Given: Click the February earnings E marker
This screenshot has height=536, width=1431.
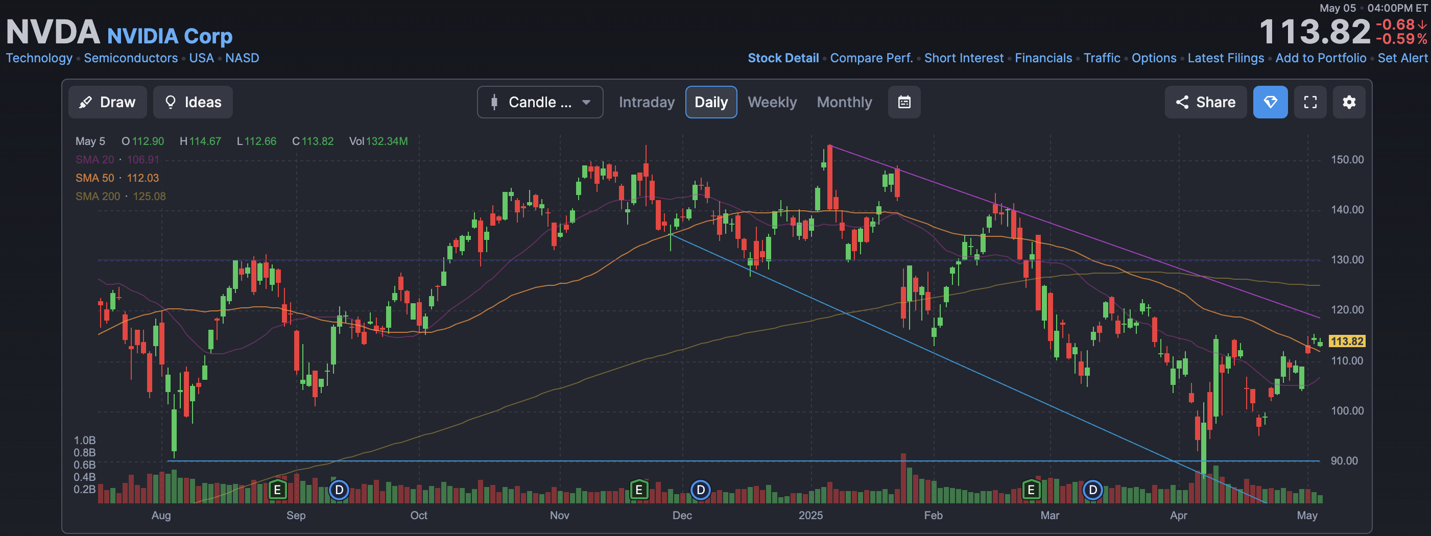Looking at the screenshot, I should (1031, 490).
